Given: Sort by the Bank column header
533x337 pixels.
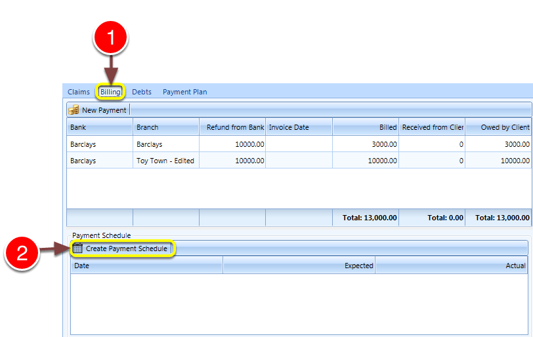Looking at the screenshot, I should [x=100, y=127].
